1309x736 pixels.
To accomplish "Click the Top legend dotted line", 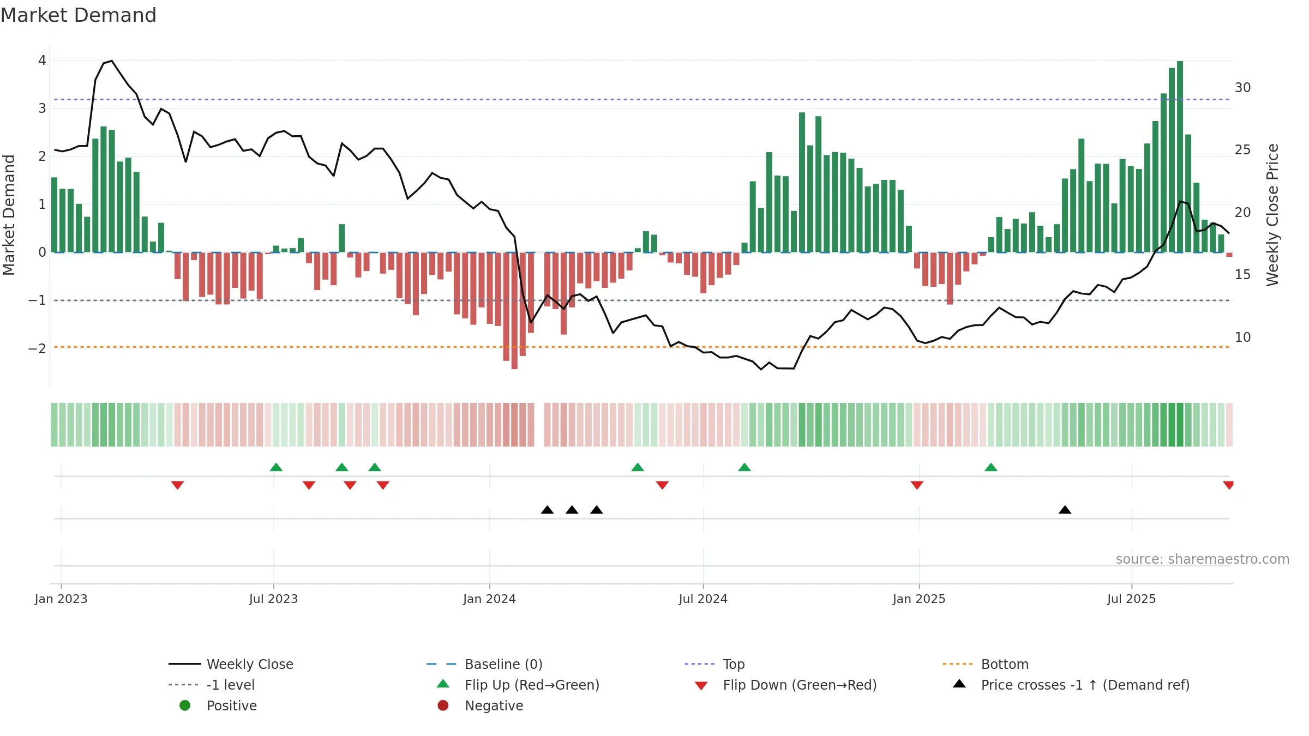I will click(699, 664).
